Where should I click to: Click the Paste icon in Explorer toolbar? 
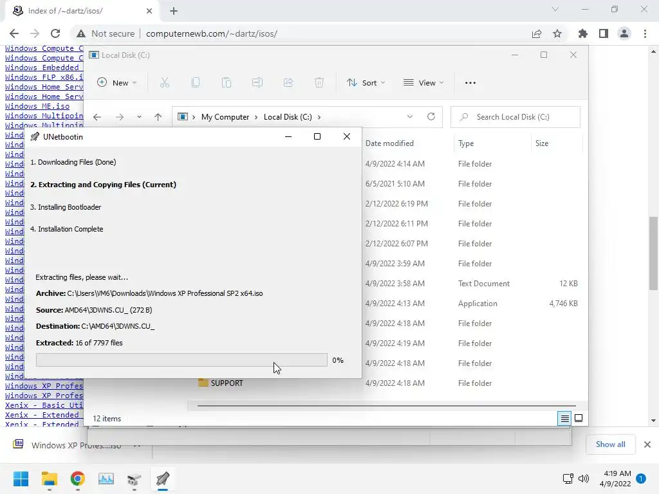227,83
